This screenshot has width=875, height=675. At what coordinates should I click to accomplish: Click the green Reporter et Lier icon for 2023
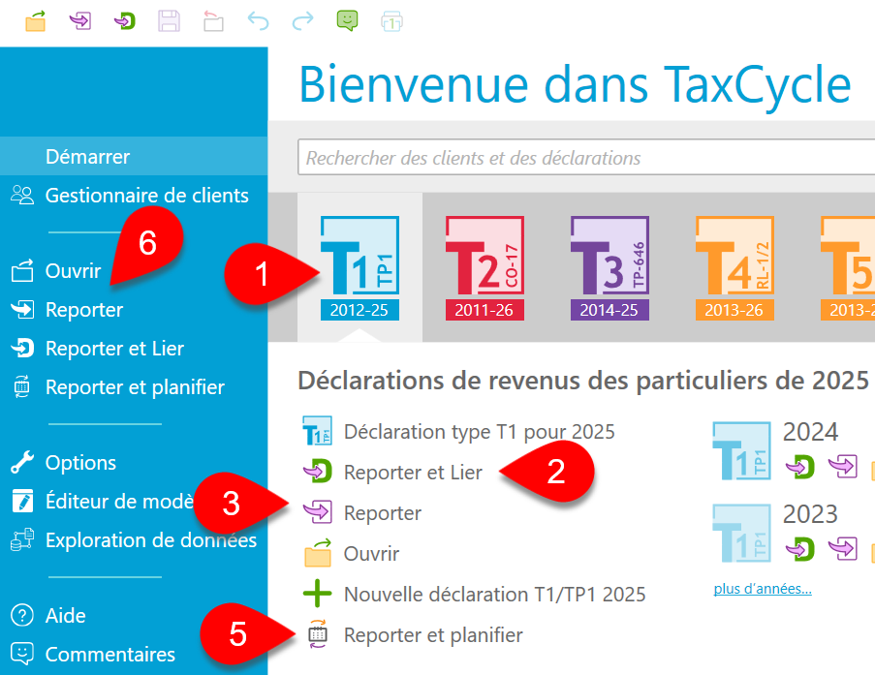click(800, 549)
